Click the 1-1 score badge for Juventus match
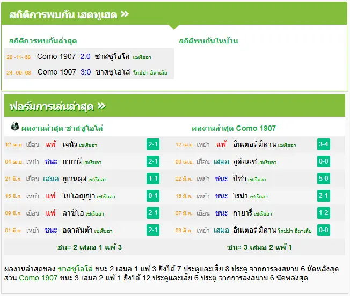Screen dimensions: 350x296 coord(153,179)
